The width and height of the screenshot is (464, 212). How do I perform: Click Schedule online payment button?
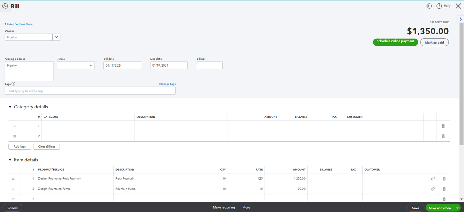coord(395,42)
